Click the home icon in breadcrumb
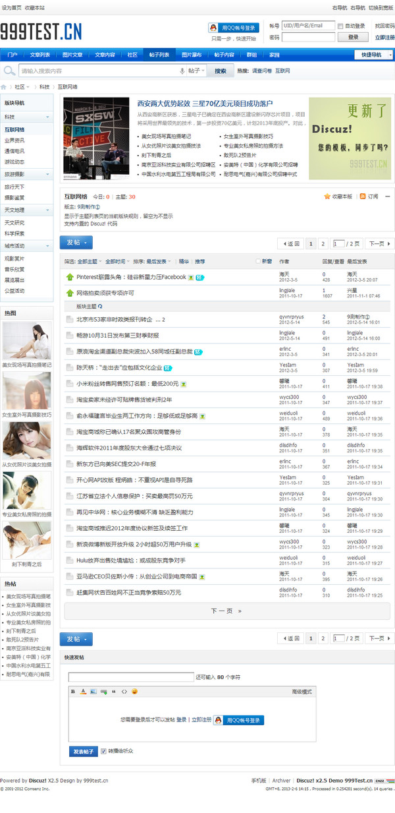 click(x=4, y=86)
